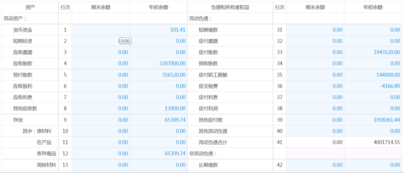
Task: Click the 货币资金 row label
Action: pos(23,30)
